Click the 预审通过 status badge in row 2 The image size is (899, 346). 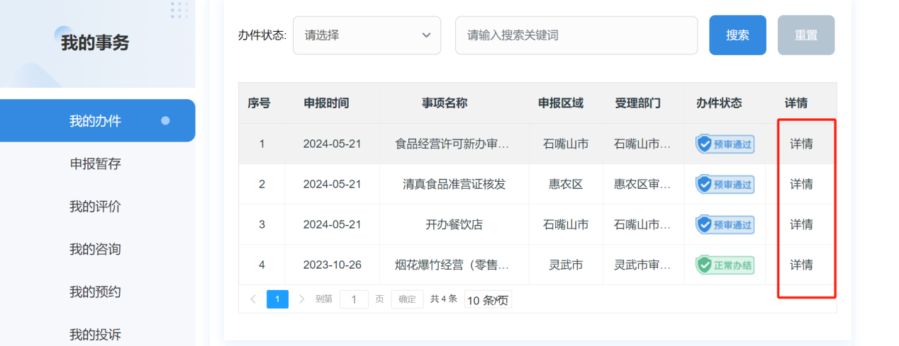point(725,185)
